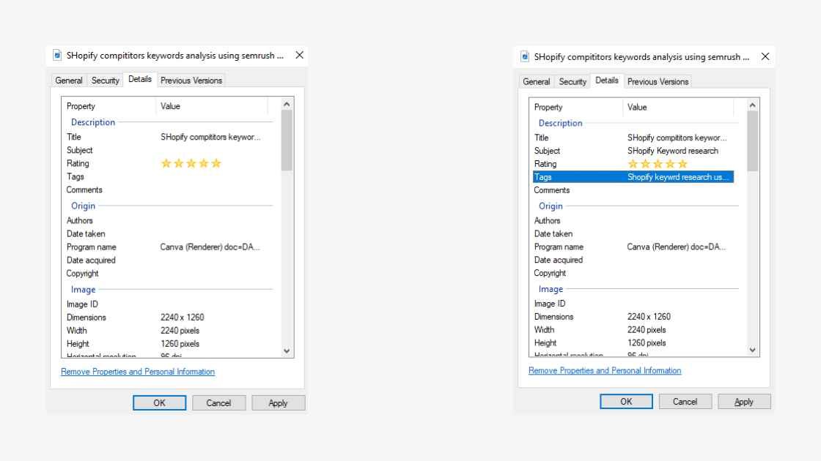Click the empty Comments value in the right dialog
The height and width of the screenshot is (461, 821).
678,190
